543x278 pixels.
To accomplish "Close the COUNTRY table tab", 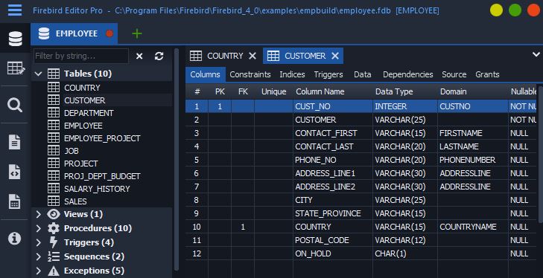I will [253, 56].
